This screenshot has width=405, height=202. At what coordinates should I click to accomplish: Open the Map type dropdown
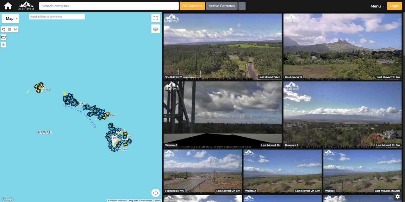click(x=10, y=18)
